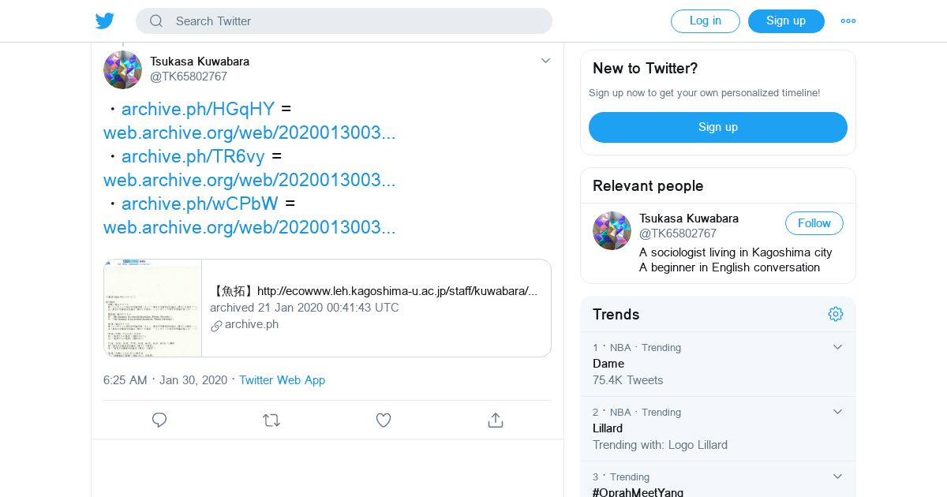Click the Twitter bird logo

pos(105,21)
